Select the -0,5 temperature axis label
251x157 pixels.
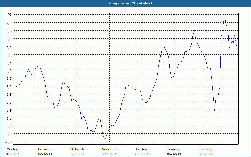[8, 142]
